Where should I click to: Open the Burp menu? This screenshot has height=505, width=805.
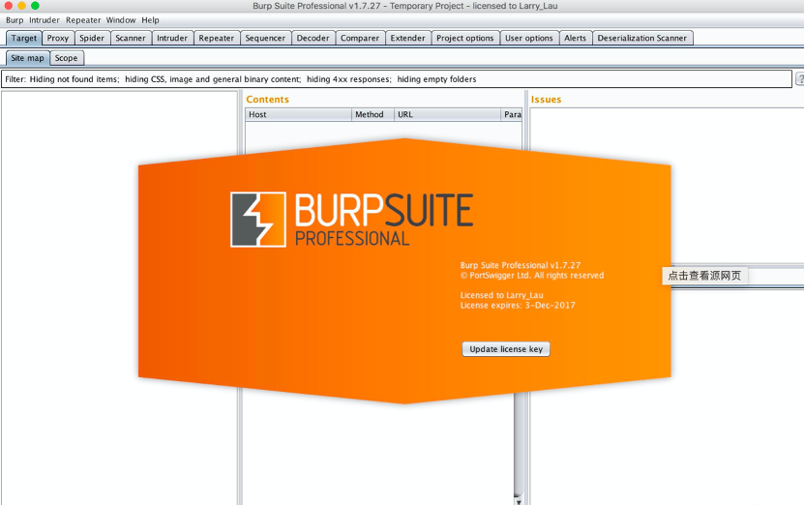pos(15,20)
